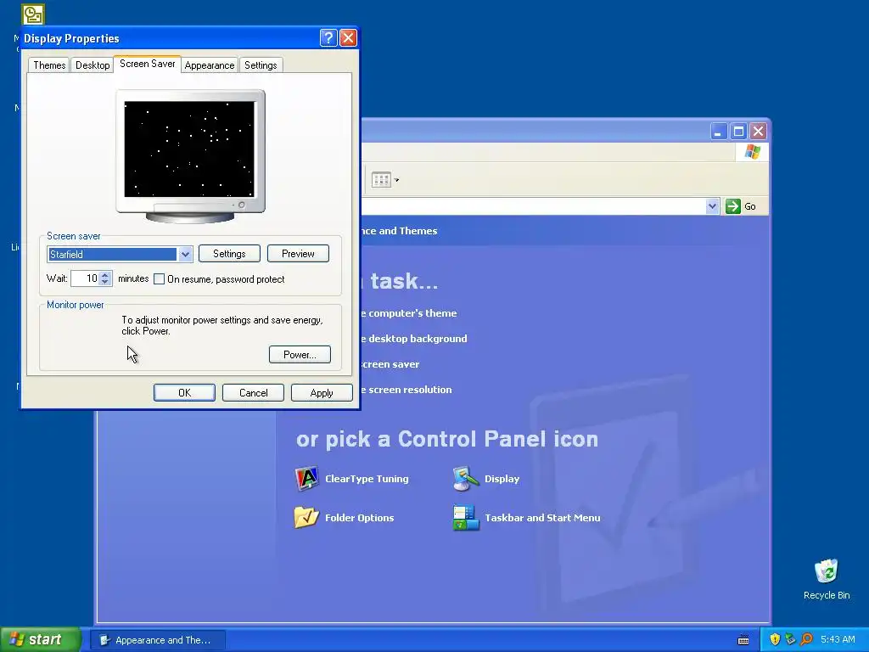869x652 pixels.
Task: Increase wait minutes with up arrow
Action: coord(105,275)
